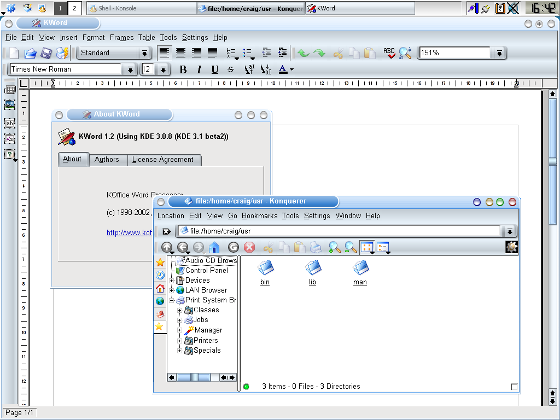Open the bin folder

point(265,272)
